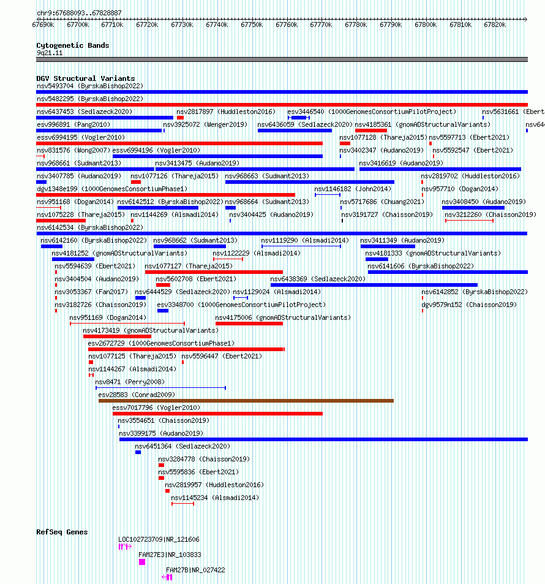The image size is (545, 584).
Task: Click nsv6142512 (ByrskaBishop2022) label
Action: tap(170, 202)
